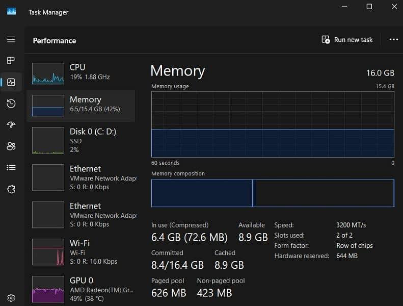
Task: Click the Memory usage graph
Action: (272, 124)
